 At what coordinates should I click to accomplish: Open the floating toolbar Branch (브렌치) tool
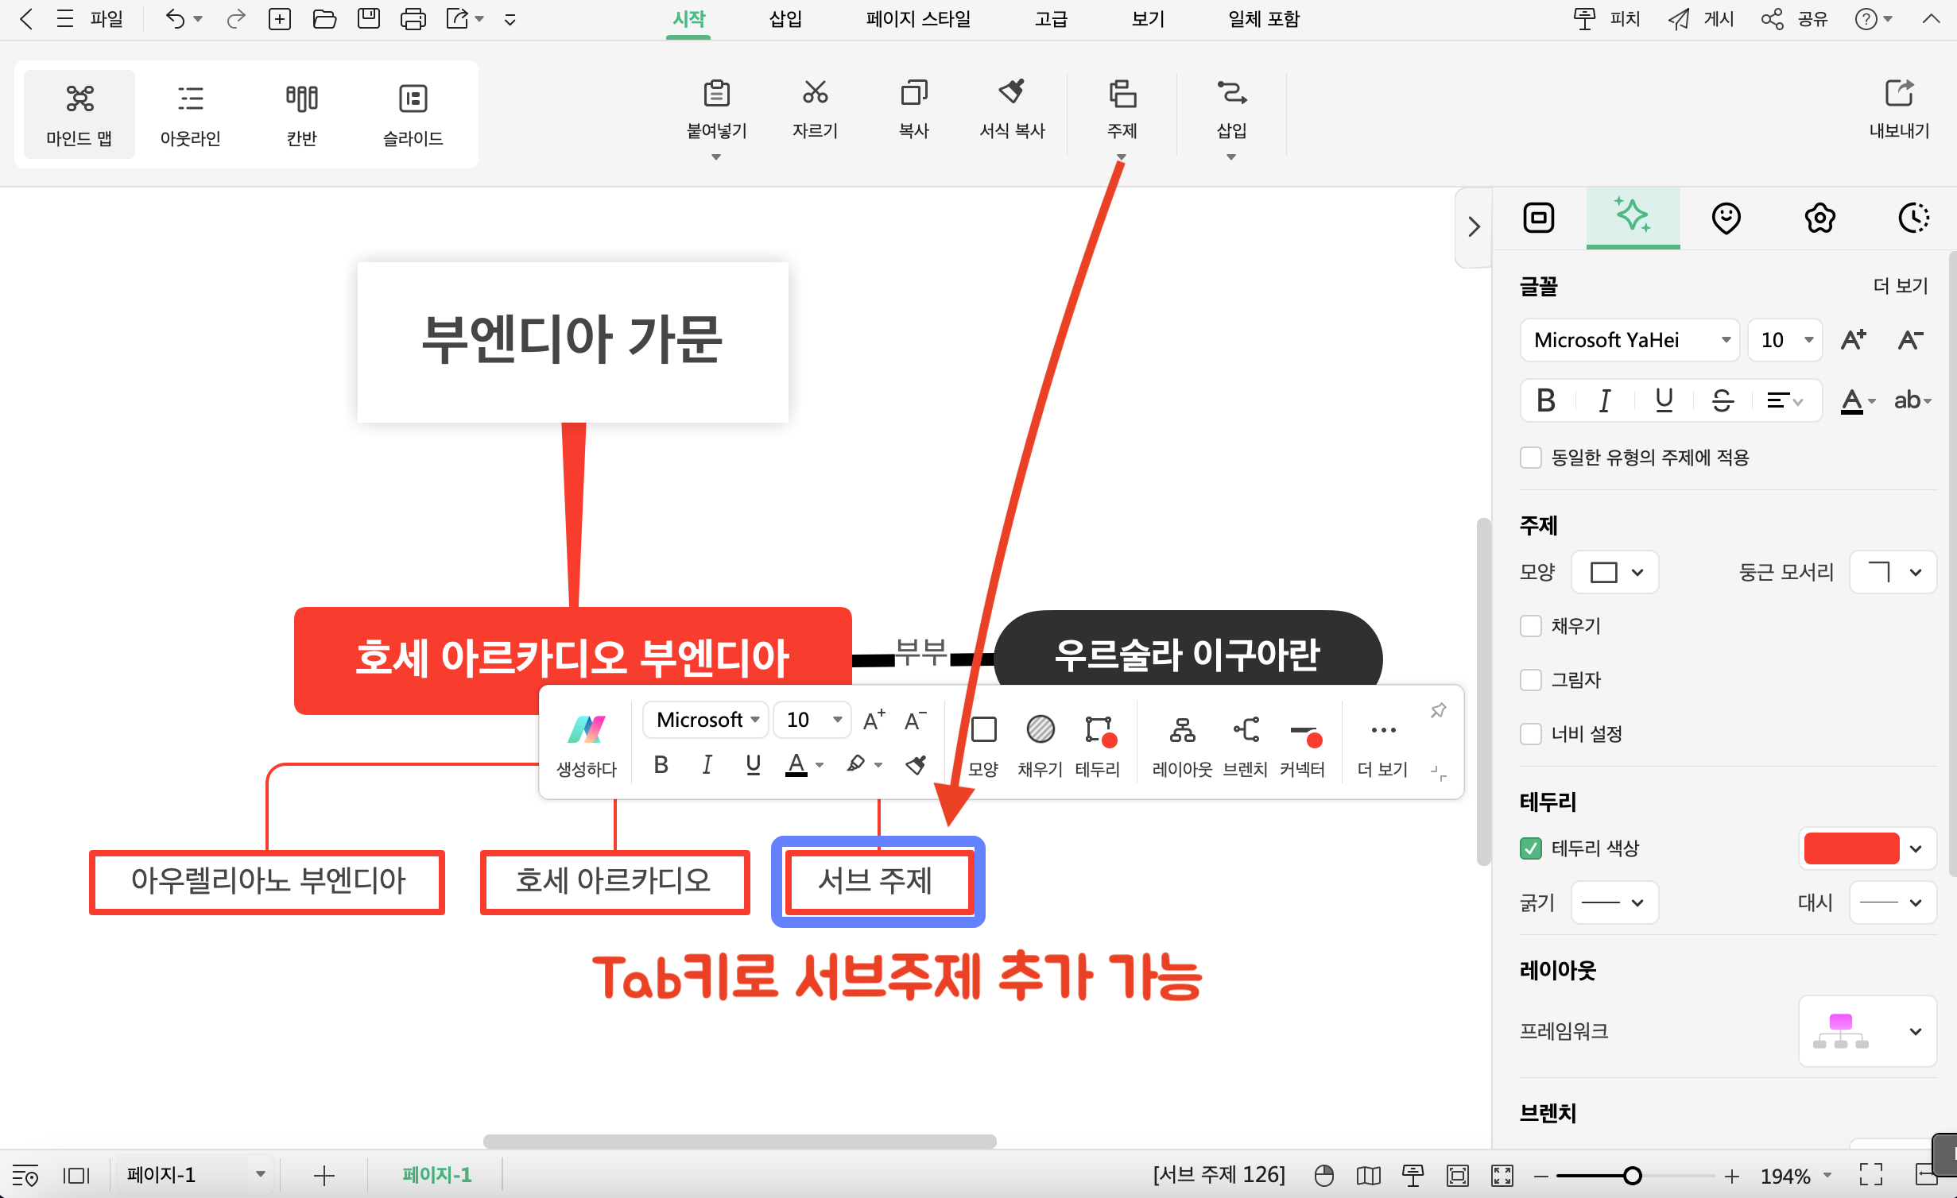(x=1245, y=744)
